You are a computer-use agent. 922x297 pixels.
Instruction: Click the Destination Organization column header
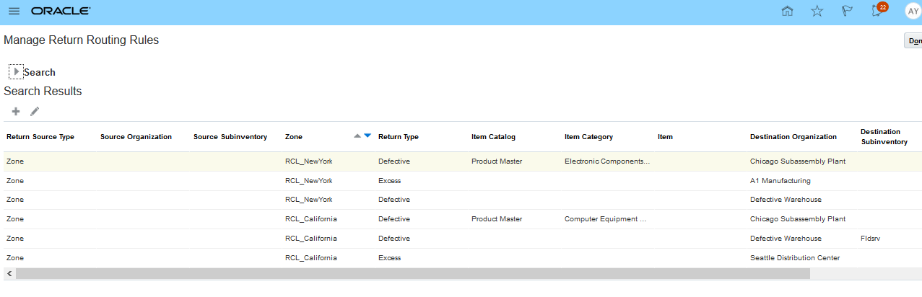point(793,137)
